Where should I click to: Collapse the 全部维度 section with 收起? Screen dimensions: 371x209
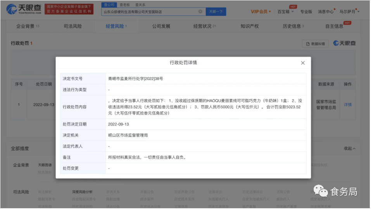[349, 149]
